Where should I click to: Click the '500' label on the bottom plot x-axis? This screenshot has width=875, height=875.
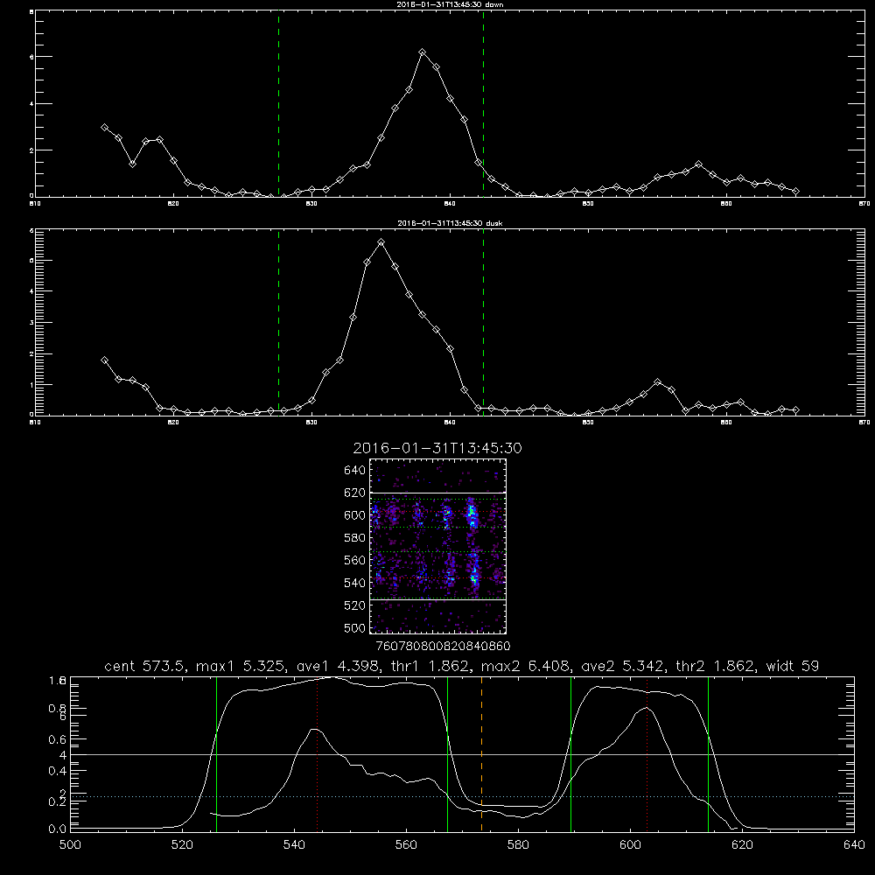coord(70,845)
